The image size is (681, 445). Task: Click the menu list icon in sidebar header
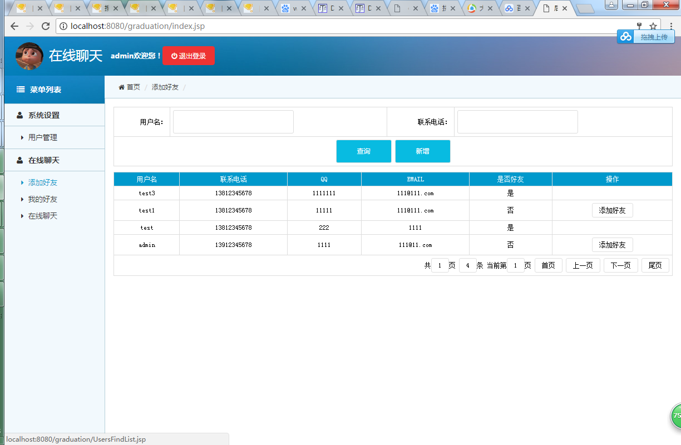click(x=21, y=90)
